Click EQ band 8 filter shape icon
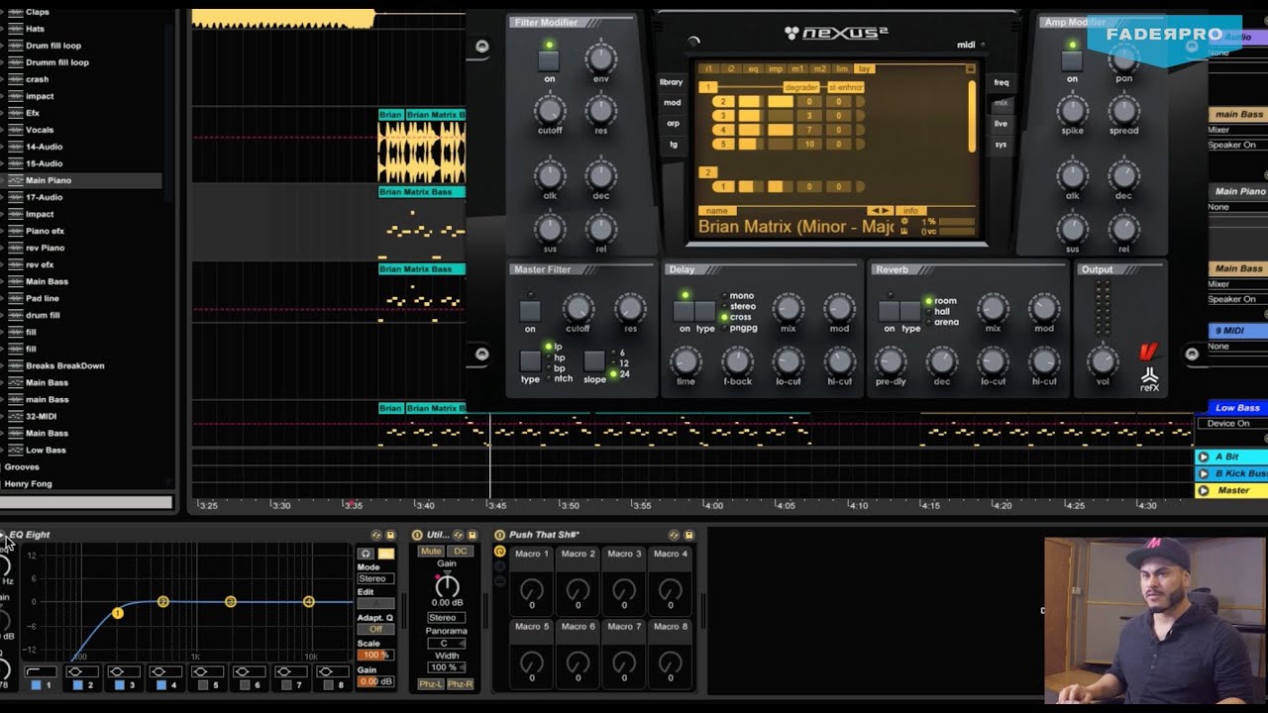The height and width of the screenshot is (713, 1268). coord(333,671)
